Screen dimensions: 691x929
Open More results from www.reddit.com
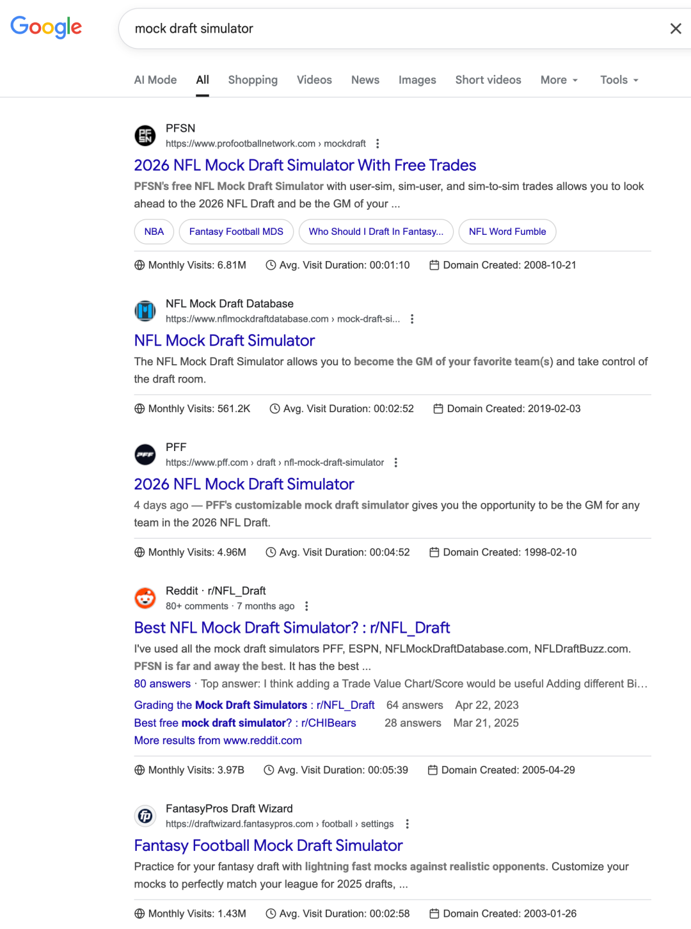pyautogui.click(x=218, y=740)
